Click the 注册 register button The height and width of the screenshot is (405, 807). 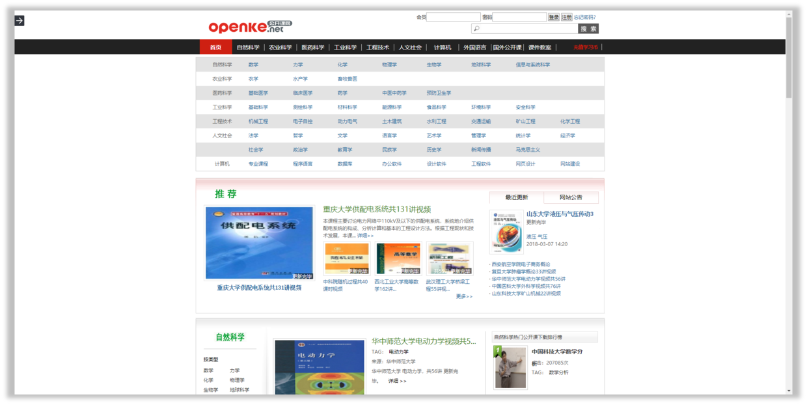[566, 16]
